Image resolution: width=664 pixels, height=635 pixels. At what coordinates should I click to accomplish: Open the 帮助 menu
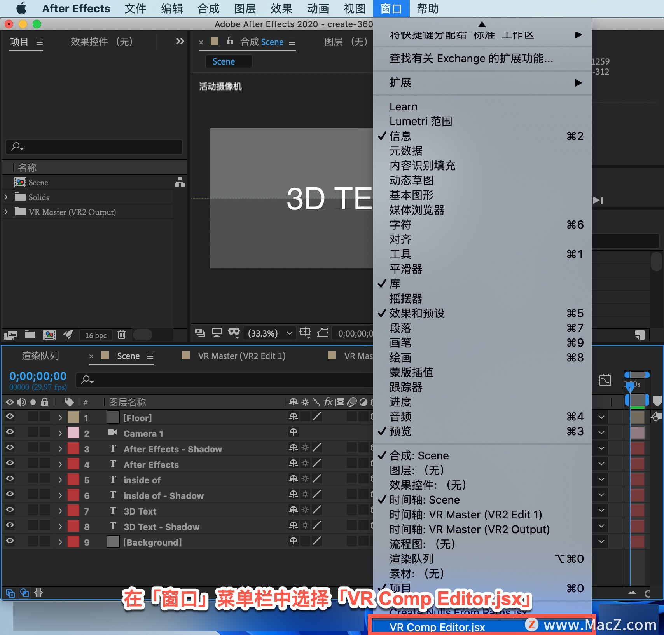click(x=428, y=9)
